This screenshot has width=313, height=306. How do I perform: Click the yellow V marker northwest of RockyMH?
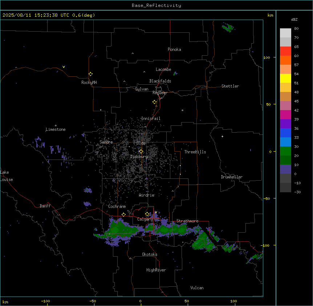click(x=64, y=67)
